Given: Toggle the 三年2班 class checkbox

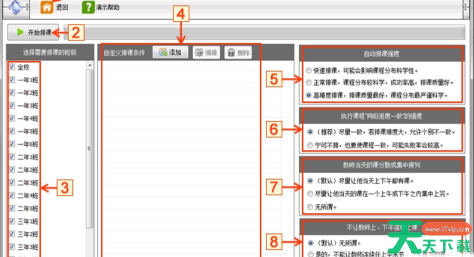Looking at the screenshot, I should (11, 234).
